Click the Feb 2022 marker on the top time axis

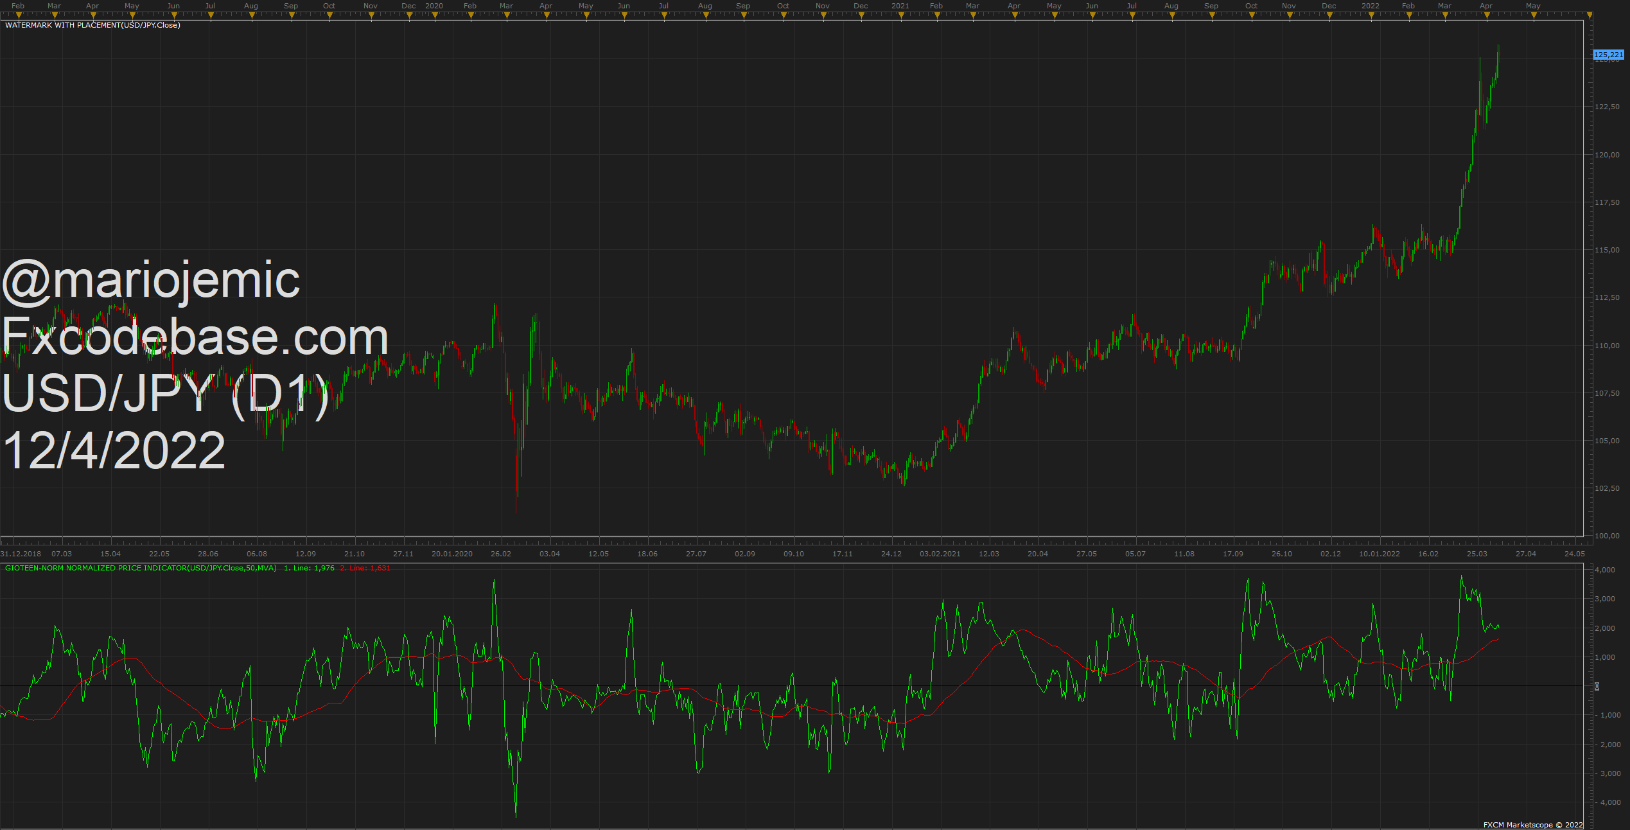pyautogui.click(x=1409, y=15)
